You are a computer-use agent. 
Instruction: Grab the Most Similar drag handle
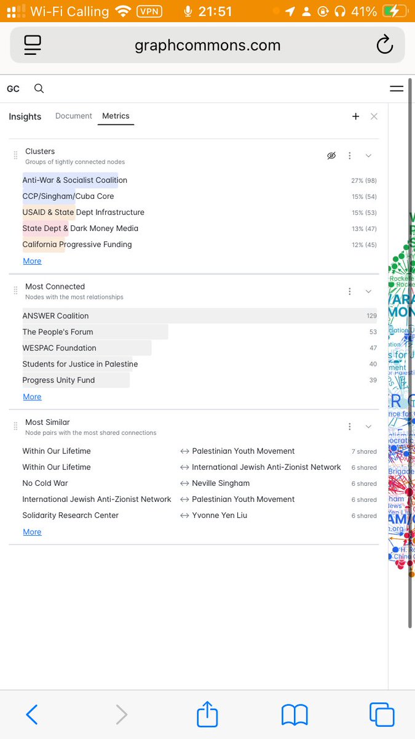pos(15,427)
